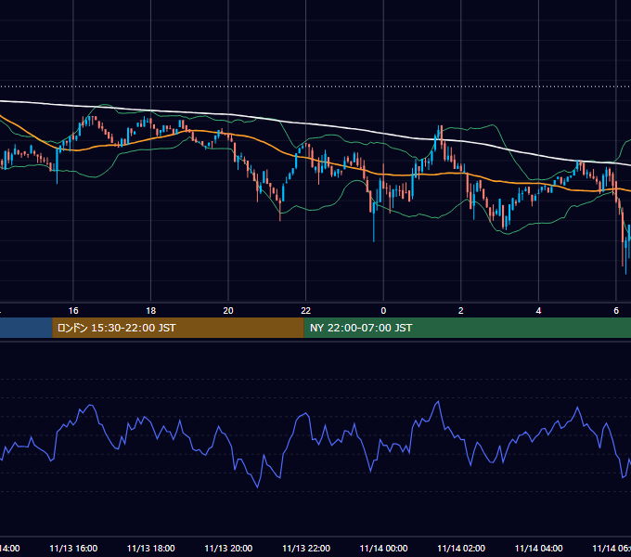The width and height of the screenshot is (631, 557).
Task: Click the 11/14 00:00 time label
Action: [383, 548]
